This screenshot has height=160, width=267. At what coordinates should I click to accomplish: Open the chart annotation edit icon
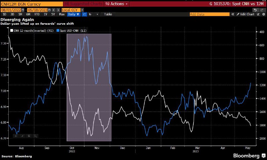point(258,14)
